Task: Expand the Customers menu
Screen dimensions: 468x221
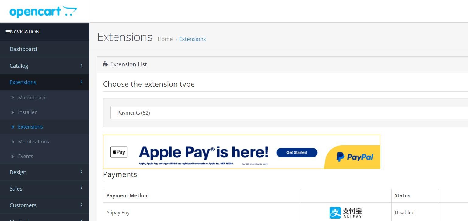Action: pyautogui.click(x=45, y=205)
